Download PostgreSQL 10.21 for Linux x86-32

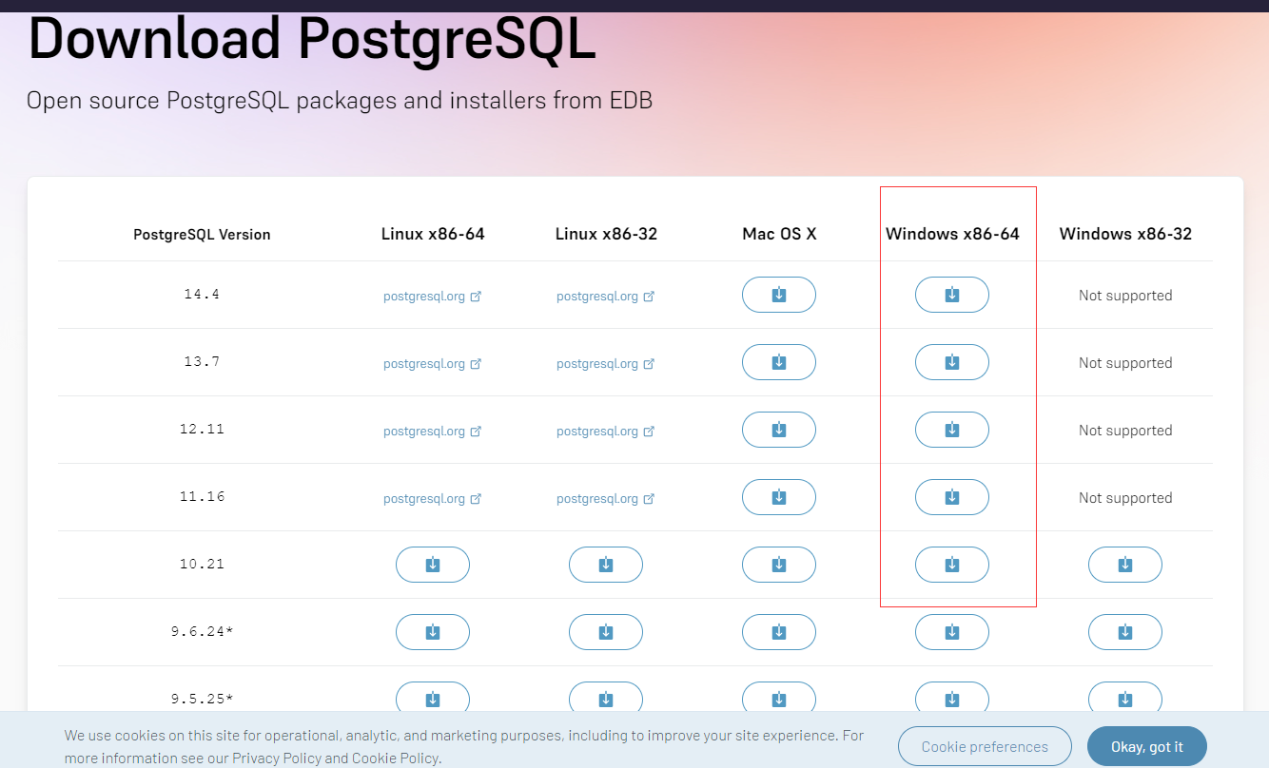(x=606, y=565)
